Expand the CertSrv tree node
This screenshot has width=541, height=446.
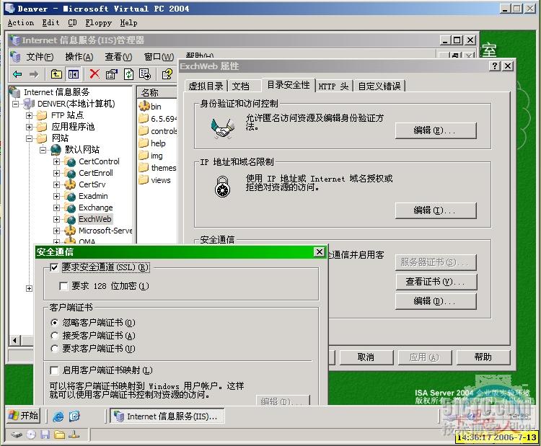pyautogui.click(x=56, y=184)
